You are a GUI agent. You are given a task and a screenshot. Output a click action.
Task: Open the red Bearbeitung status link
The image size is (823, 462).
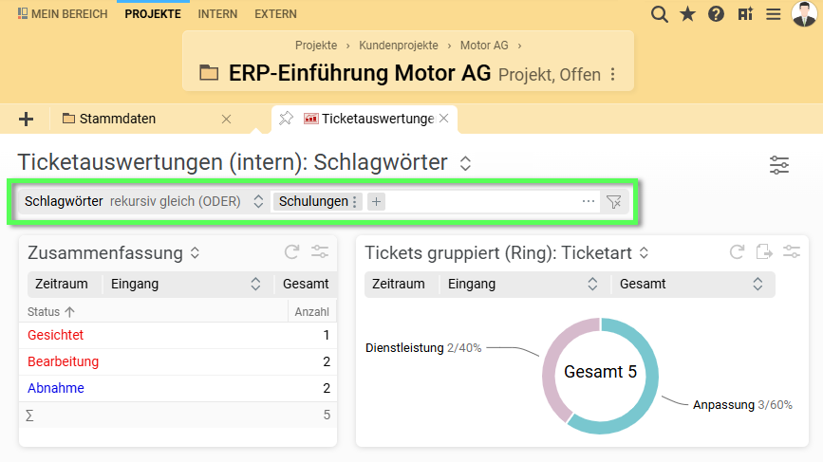pyautogui.click(x=64, y=361)
